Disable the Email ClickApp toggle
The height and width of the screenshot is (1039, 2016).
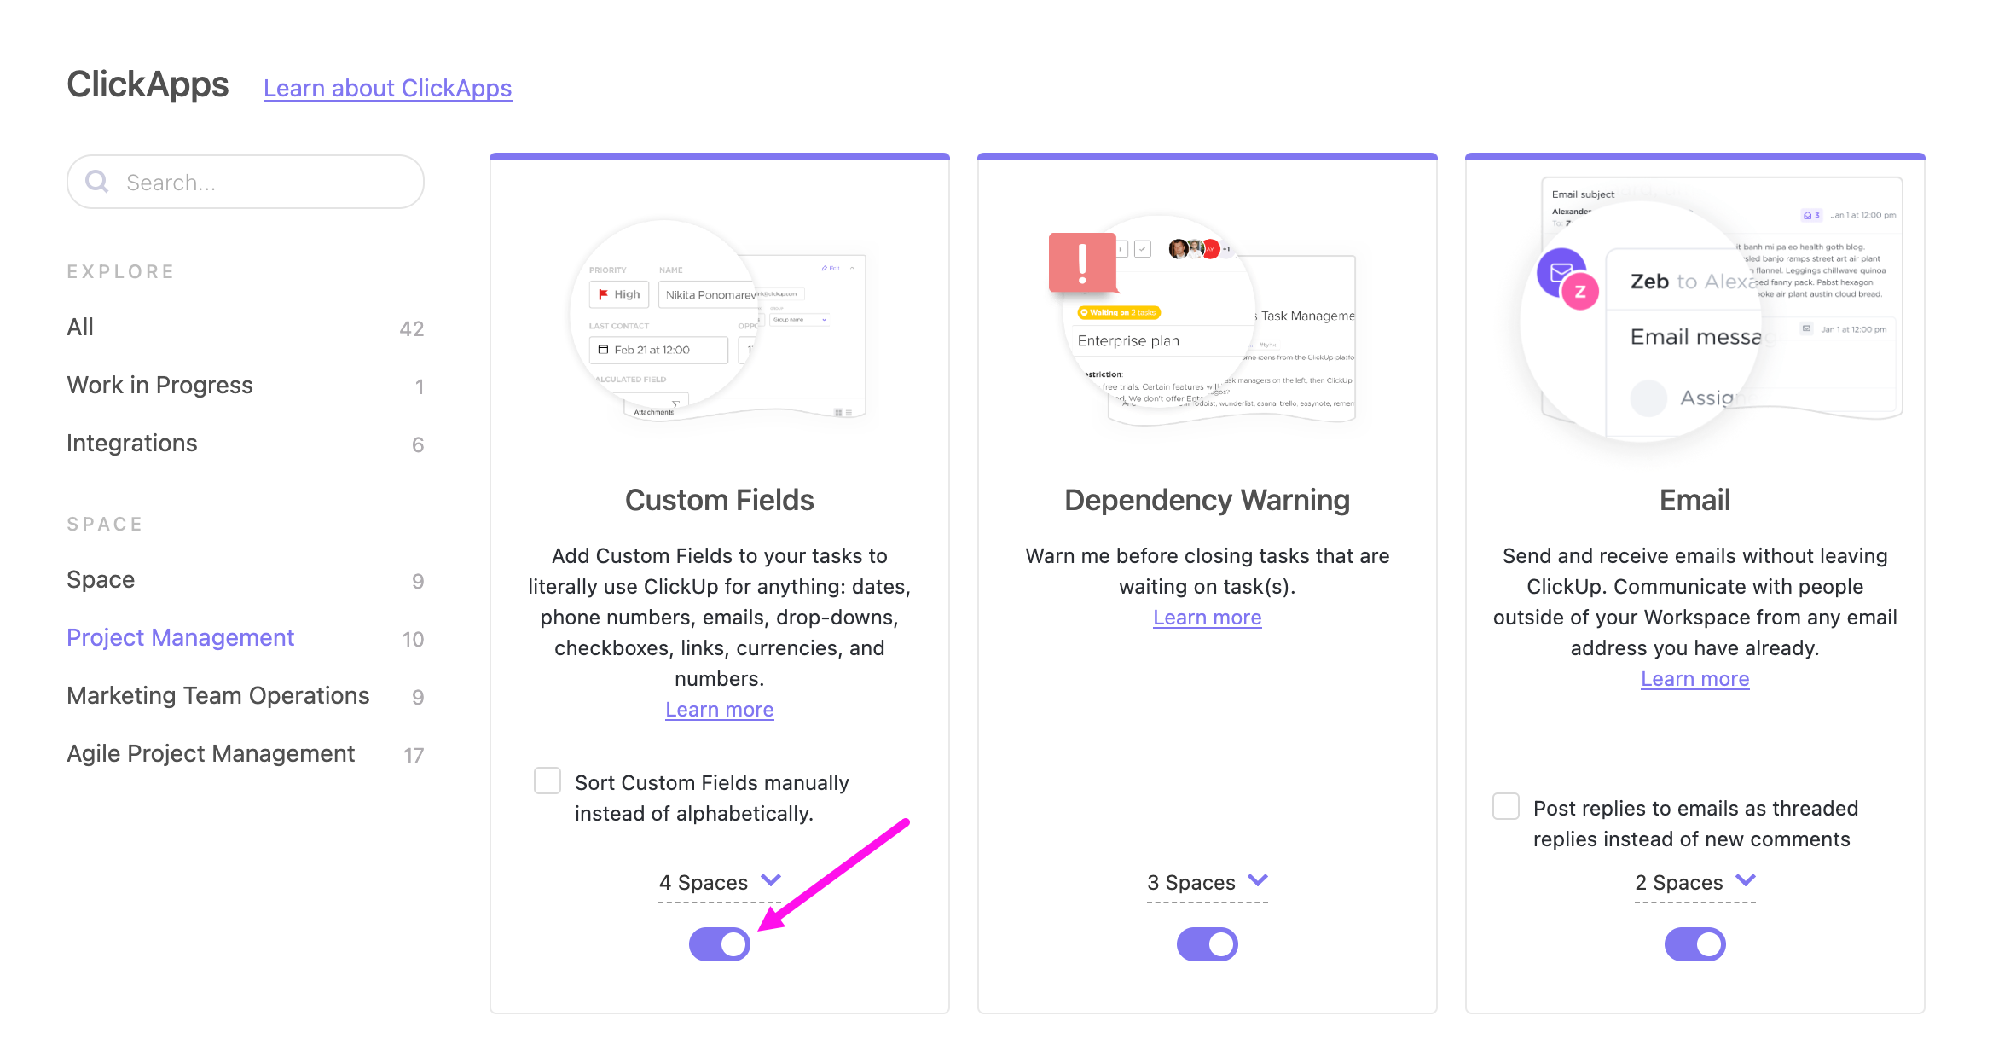[x=1694, y=944]
